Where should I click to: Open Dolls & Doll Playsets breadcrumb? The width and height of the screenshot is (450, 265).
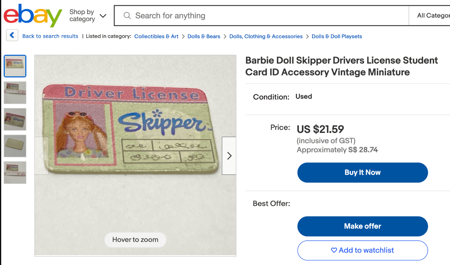pos(337,36)
